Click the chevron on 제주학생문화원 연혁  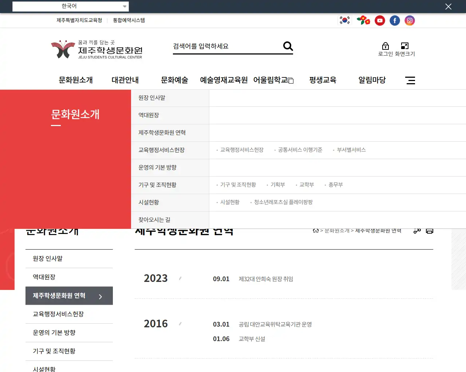(x=100, y=297)
